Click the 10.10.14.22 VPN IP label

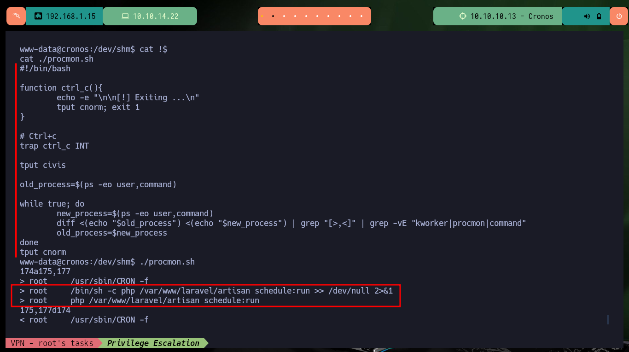click(x=156, y=16)
